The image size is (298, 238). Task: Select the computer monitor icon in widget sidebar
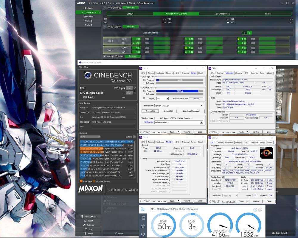[x=143, y=218]
